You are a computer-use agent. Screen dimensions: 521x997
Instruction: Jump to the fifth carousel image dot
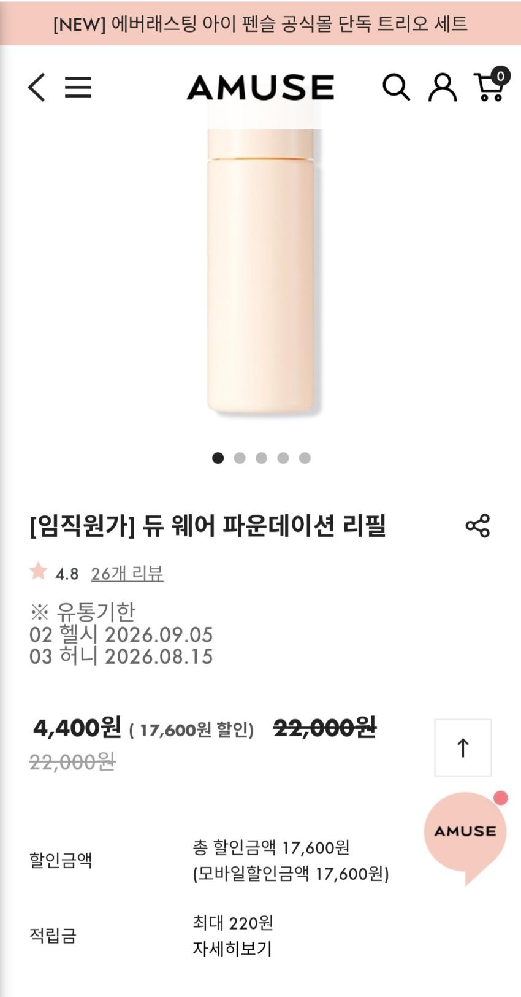(305, 458)
